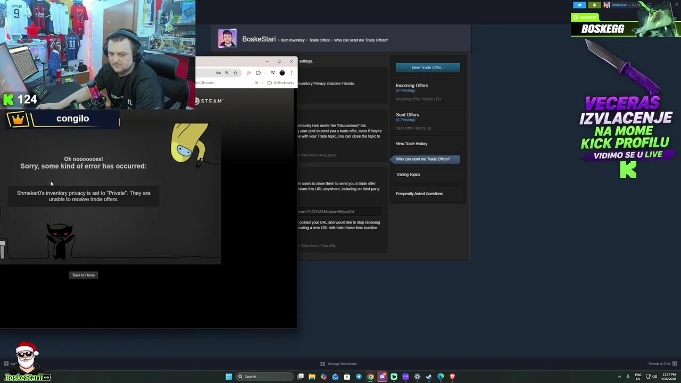Open Settings gear on taskbar
This screenshot has height=383, width=681.
(417, 377)
